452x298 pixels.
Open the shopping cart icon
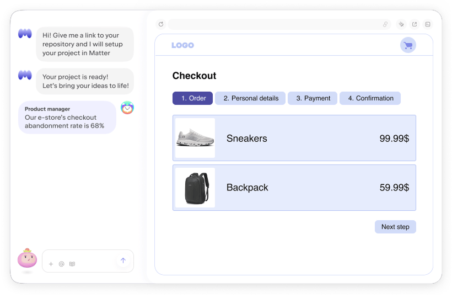408,45
